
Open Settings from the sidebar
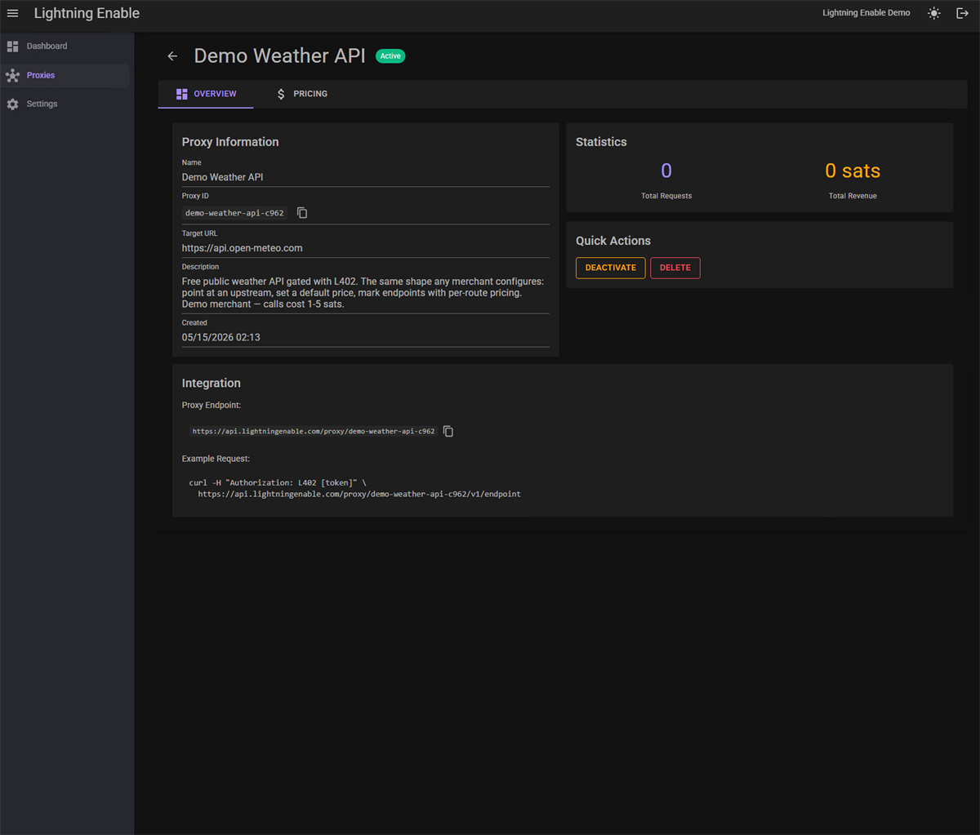65,104
